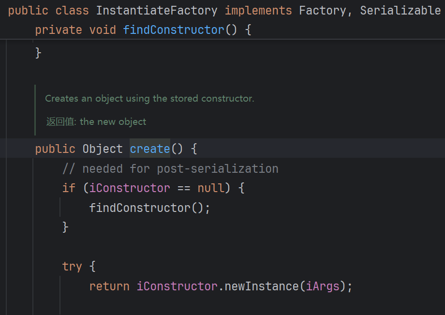This screenshot has height=315, width=445.
Task: Click the findConstructor() call inside the if block
Action: 149,208
